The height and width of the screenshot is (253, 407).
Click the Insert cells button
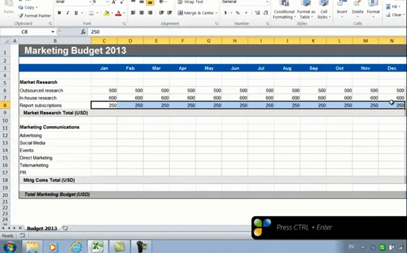[x=342, y=9]
